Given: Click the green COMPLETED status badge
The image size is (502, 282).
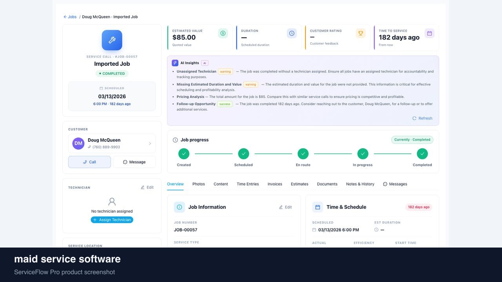Looking at the screenshot, I should 112,74.
